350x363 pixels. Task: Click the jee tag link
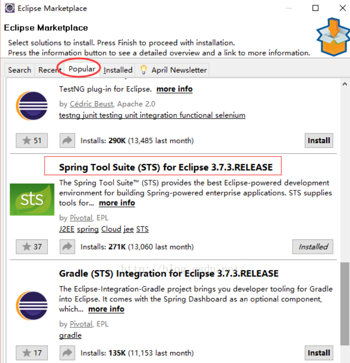click(x=129, y=229)
